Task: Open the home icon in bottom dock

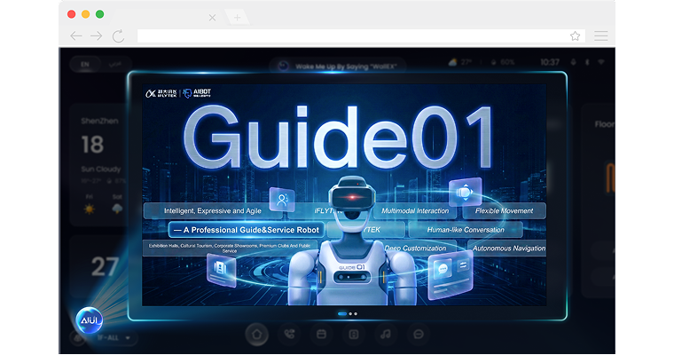Action: click(257, 335)
